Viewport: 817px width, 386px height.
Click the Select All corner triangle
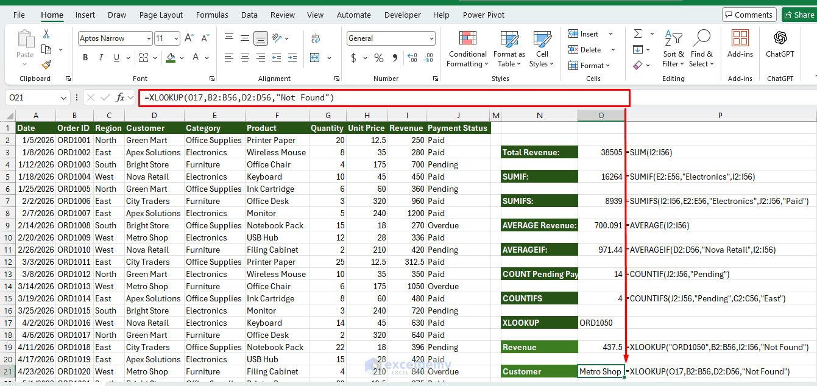[x=10, y=116]
